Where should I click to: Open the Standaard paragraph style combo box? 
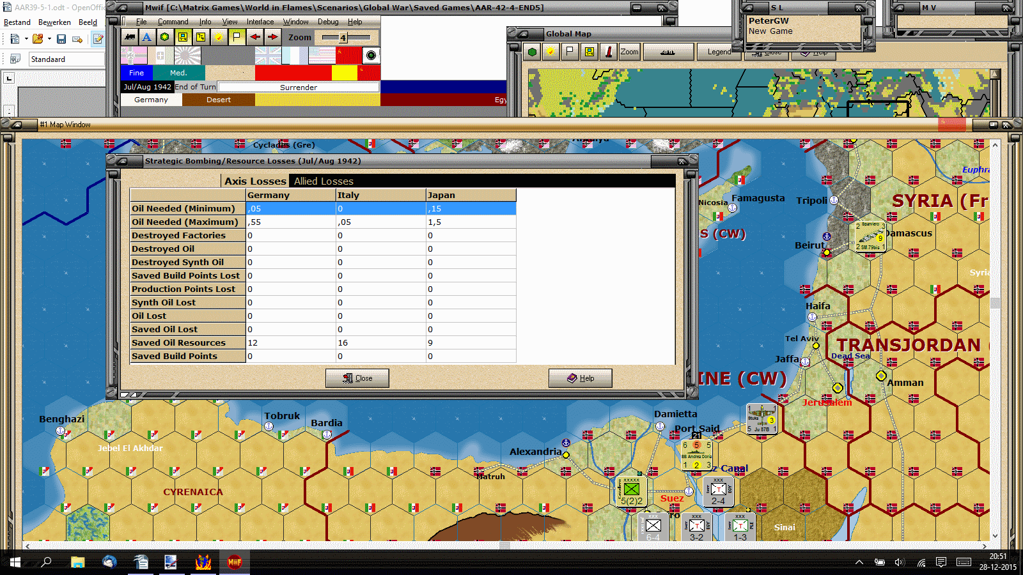click(66, 59)
